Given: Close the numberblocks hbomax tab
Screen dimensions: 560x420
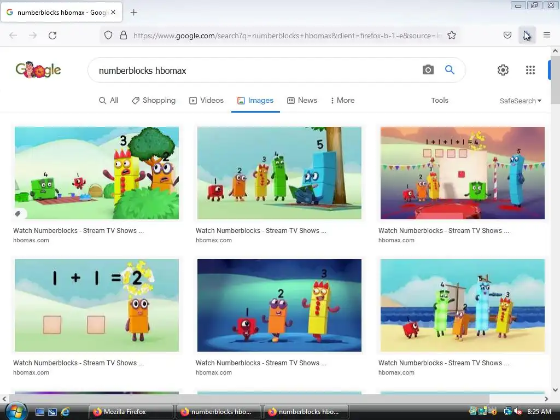Looking at the screenshot, I should (113, 12).
